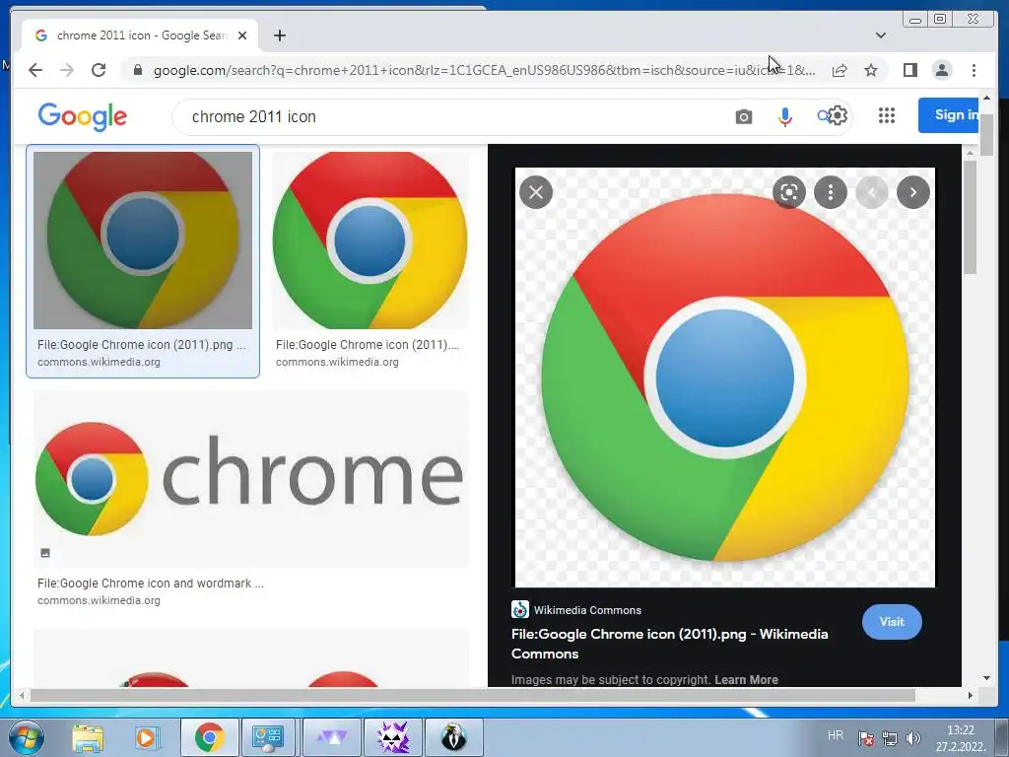Open preview panel more options menu
The height and width of the screenshot is (757, 1009).
[831, 192]
